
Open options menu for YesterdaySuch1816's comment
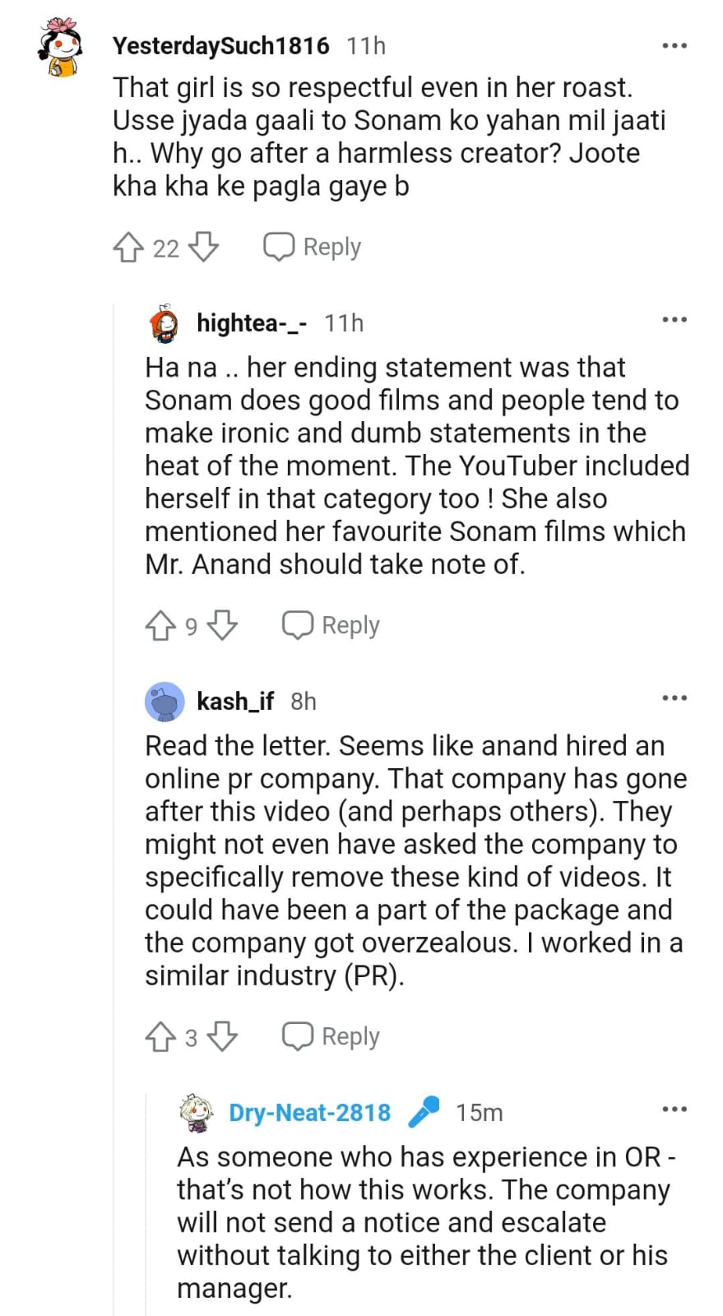[x=674, y=46]
